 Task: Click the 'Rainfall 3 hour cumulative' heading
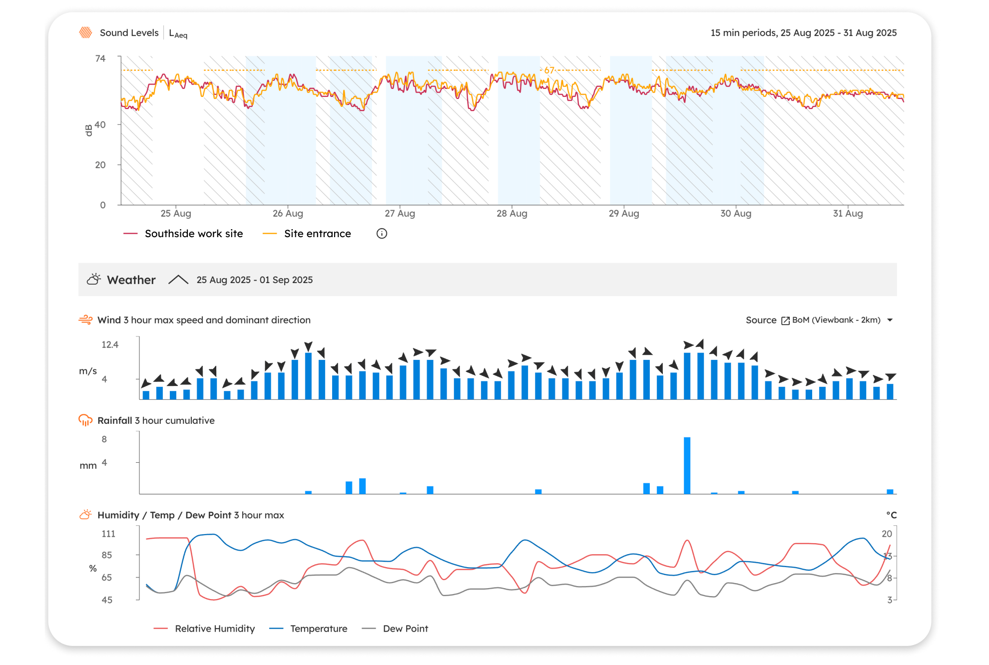pyautogui.click(x=156, y=420)
